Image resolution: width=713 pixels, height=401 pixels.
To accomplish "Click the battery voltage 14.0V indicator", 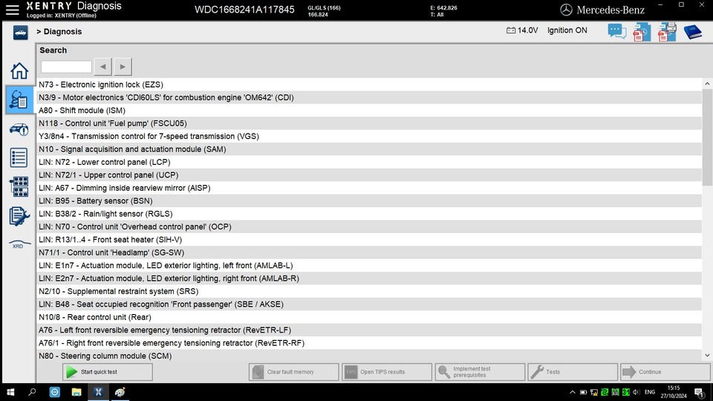I will (522, 30).
